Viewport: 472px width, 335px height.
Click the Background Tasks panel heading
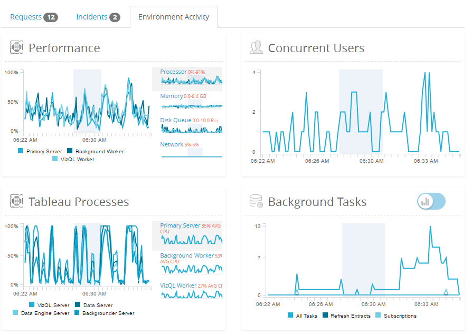(x=317, y=202)
